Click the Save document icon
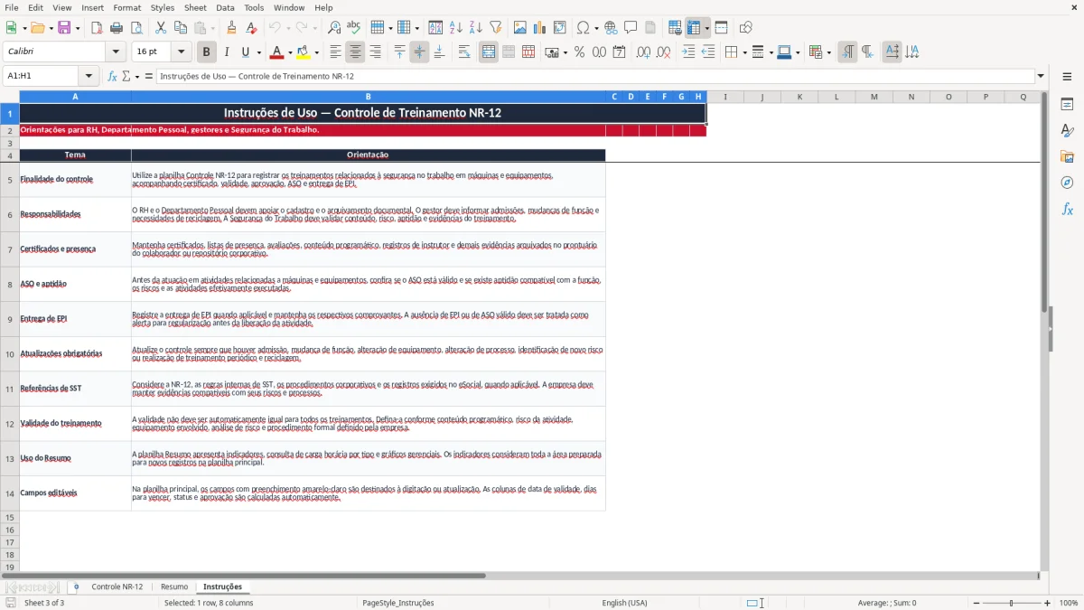Screen dimensions: 1084x610 pos(64,28)
